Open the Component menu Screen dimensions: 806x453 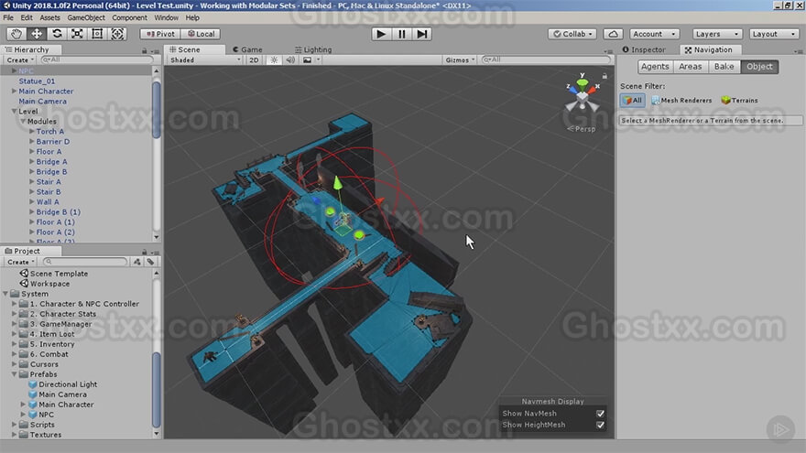129,17
